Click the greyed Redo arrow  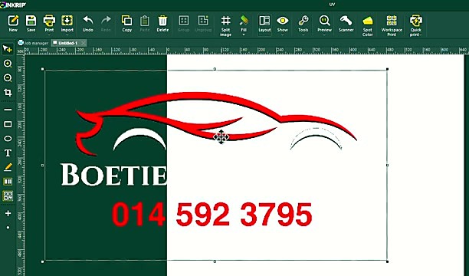106,21
